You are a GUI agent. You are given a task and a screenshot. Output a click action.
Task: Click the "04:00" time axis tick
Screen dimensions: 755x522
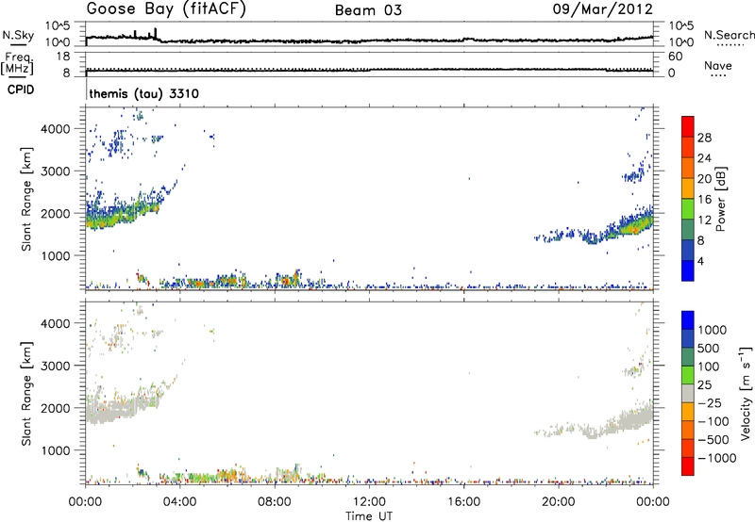click(x=180, y=502)
